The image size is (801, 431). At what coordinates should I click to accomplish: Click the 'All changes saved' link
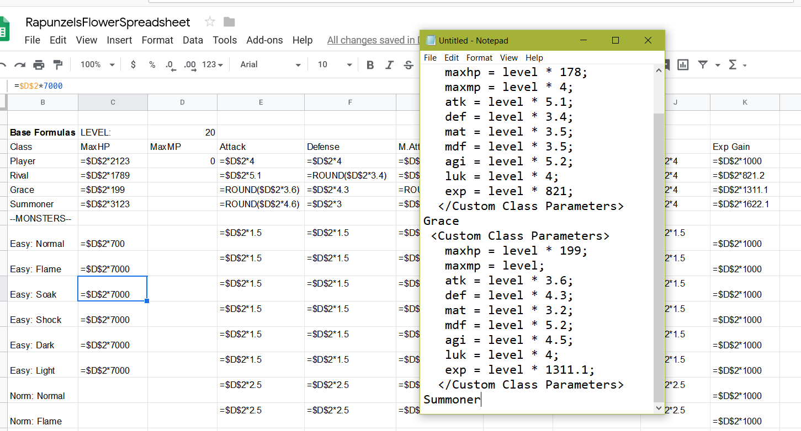pos(373,40)
